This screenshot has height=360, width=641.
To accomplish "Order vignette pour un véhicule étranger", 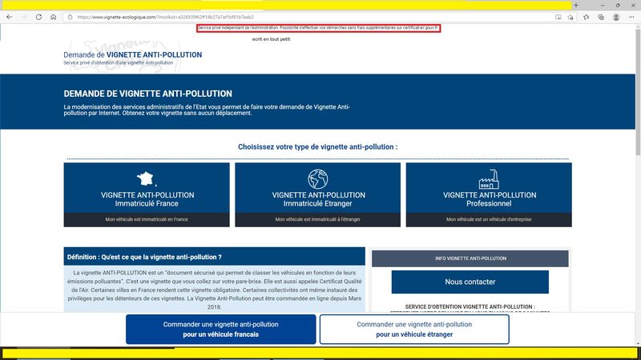I will [x=414, y=329].
